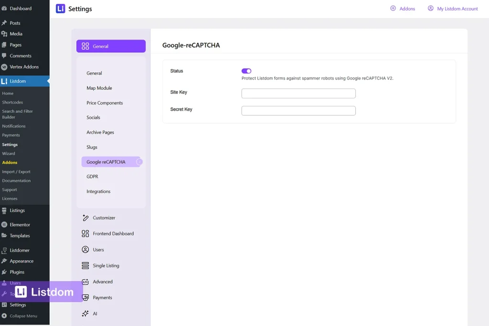Open the AI settings via the sparkle icon
489x326 pixels.
point(86,314)
